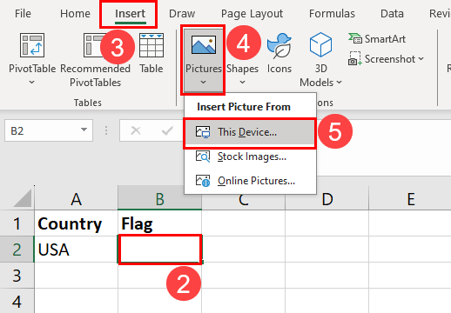Image resolution: width=451 pixels, height=313 pixels.
Task: Open the File tab
Action: click(x=23, y=14)
